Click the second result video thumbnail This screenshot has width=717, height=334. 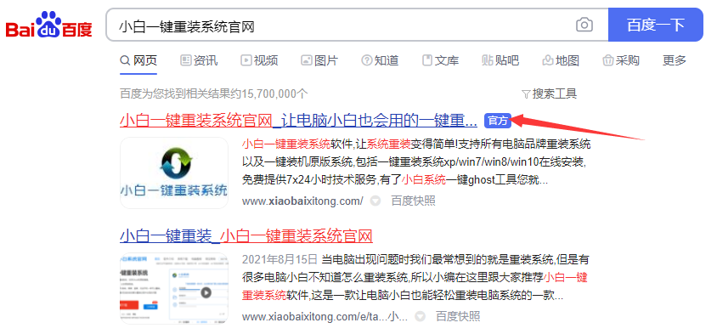tap(174, 288)
